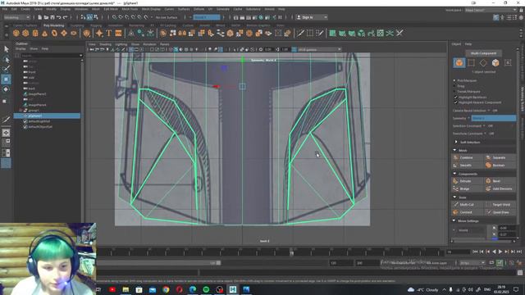
Task: Collapse the Components section
Action: [454, 174]
